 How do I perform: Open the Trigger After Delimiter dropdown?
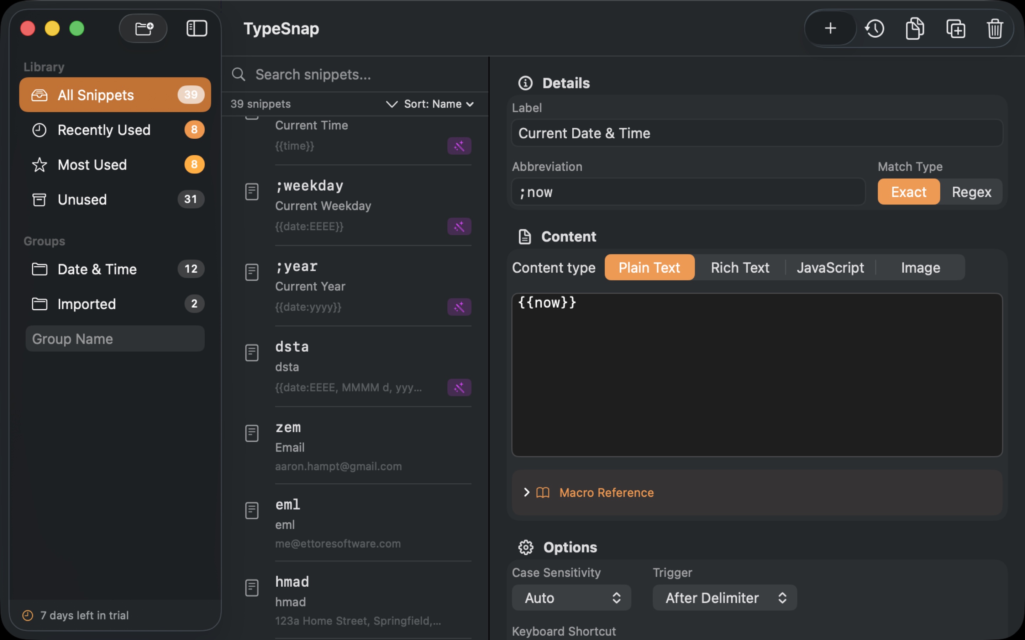(724, 598)
